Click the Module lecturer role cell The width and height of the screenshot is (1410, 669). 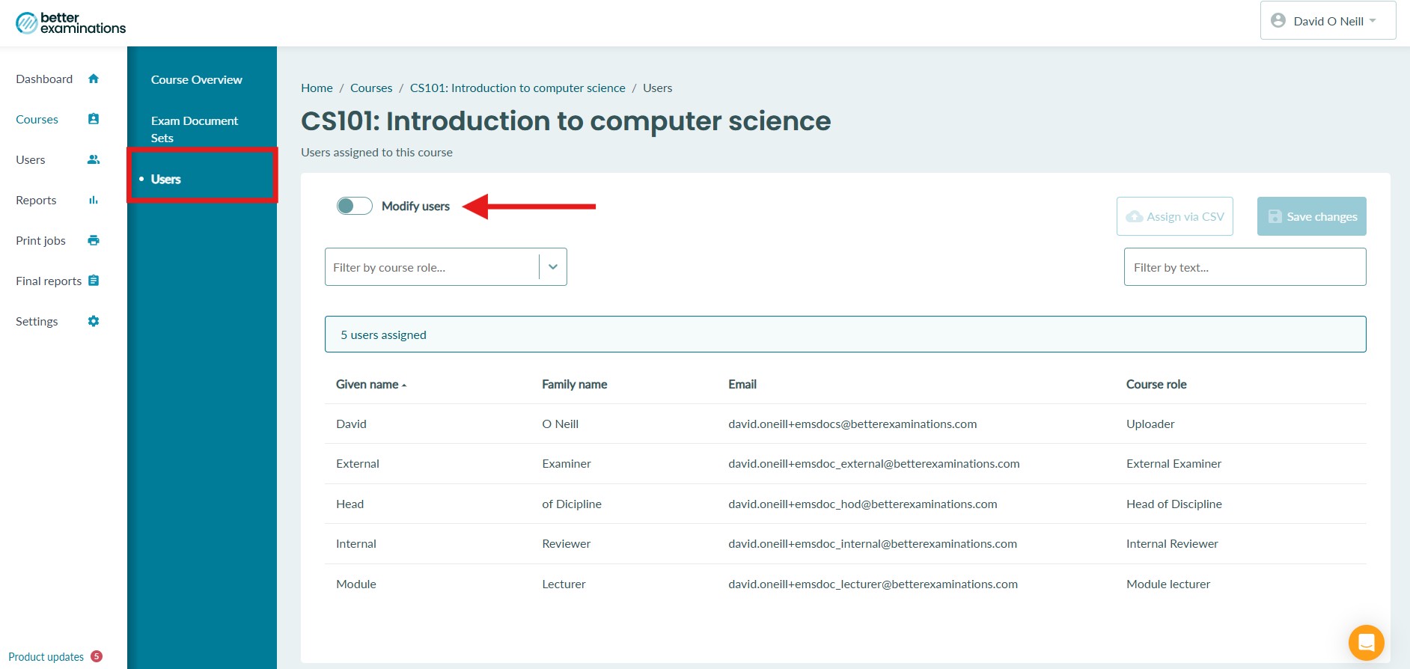1168,584
